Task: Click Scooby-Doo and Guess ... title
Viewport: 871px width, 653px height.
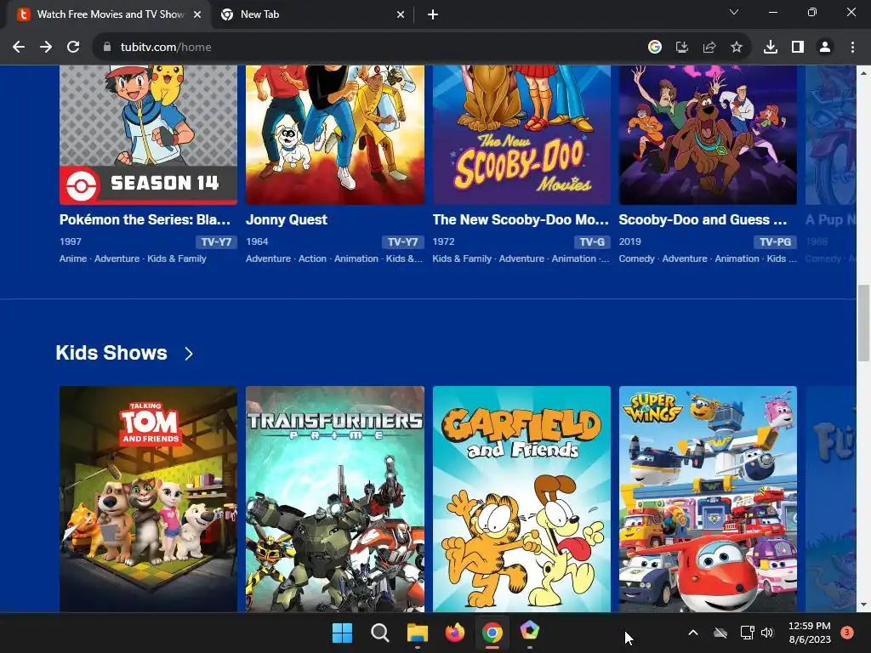Action: coord(703,220)
